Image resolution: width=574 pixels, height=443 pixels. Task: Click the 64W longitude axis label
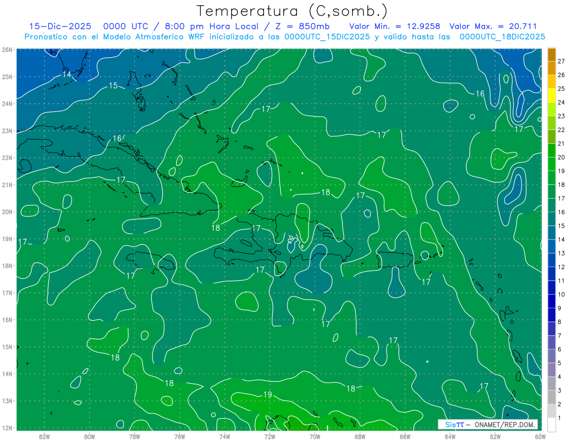[450, 436]
